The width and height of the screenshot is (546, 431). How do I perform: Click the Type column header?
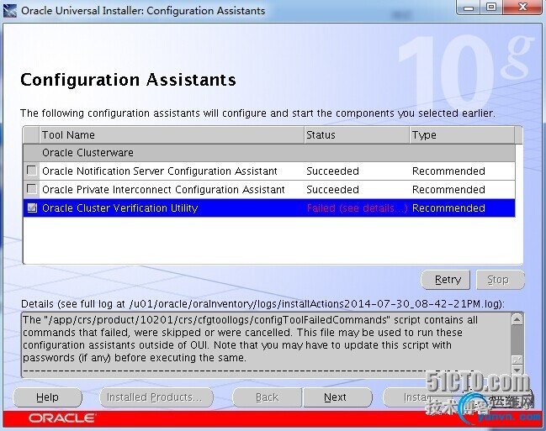[462, 135]
